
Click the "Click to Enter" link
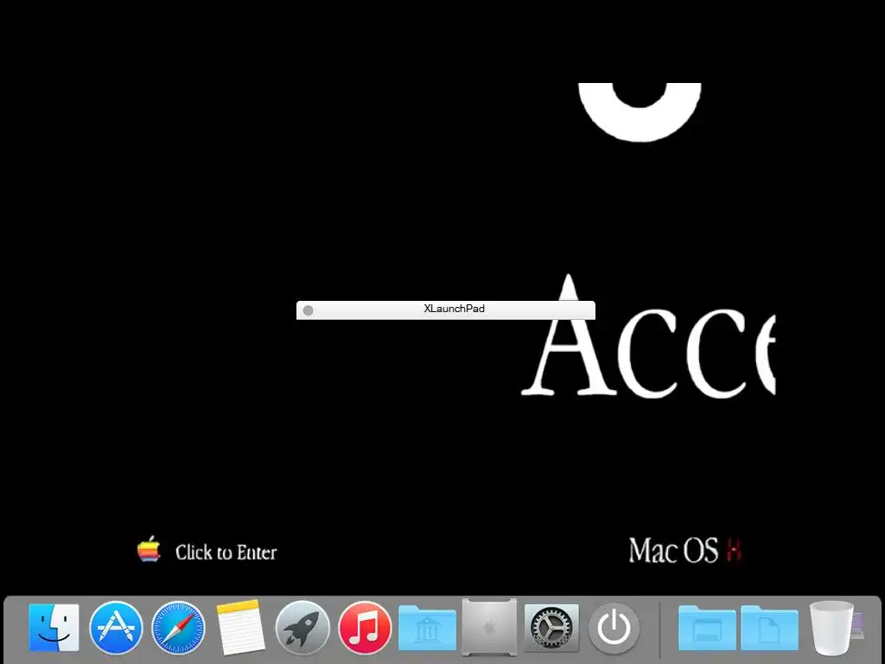(226, 552)
